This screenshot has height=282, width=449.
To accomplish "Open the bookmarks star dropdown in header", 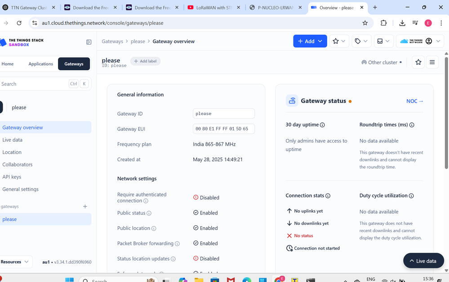I will click(x=339, y=41).
